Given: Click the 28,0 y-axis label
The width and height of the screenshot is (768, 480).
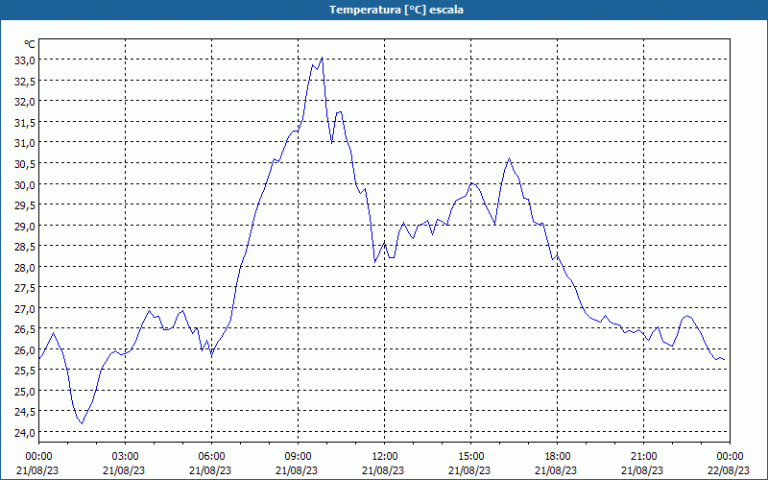Looking at the screenshot, I should [x=25, y=268].
